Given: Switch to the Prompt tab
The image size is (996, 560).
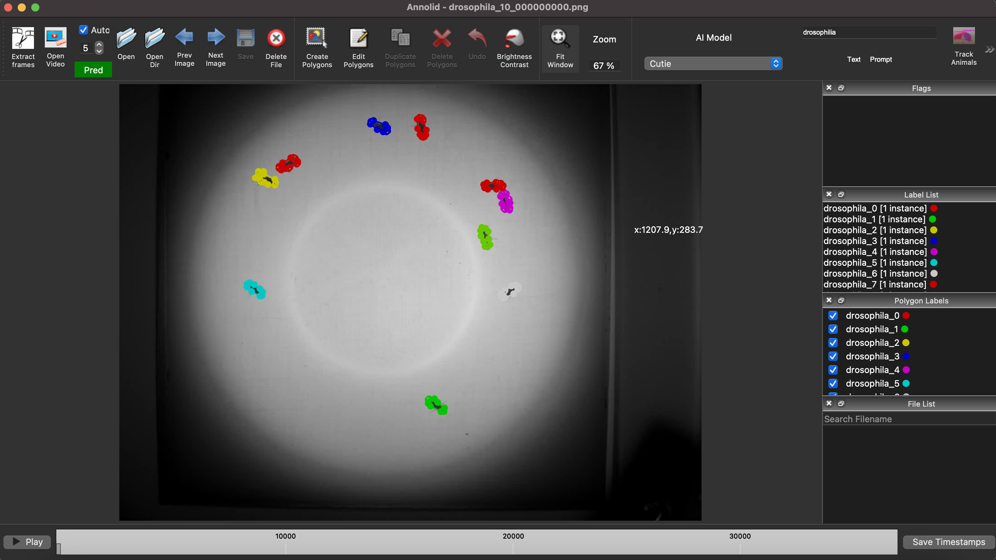Looking at the screenshot, I should coord(881,59).
